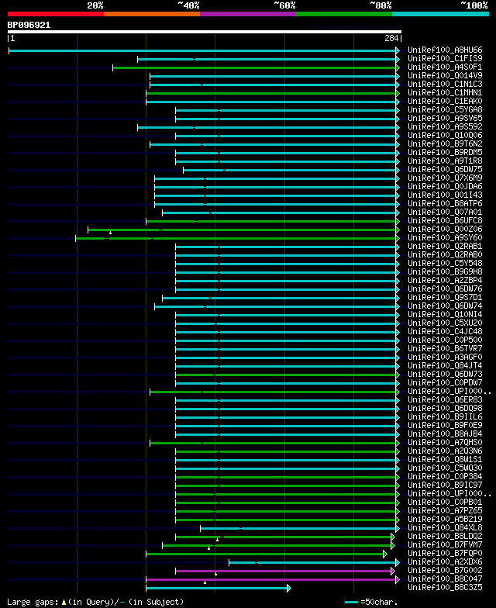Open hit UniRef100_A8HU66
Viewport: 496px width, 608px height.
445,50
